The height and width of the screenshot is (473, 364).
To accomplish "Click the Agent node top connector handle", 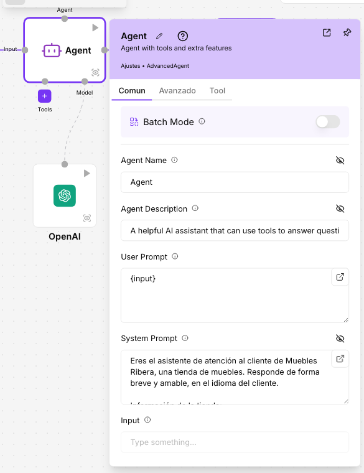I will point(65,19).
